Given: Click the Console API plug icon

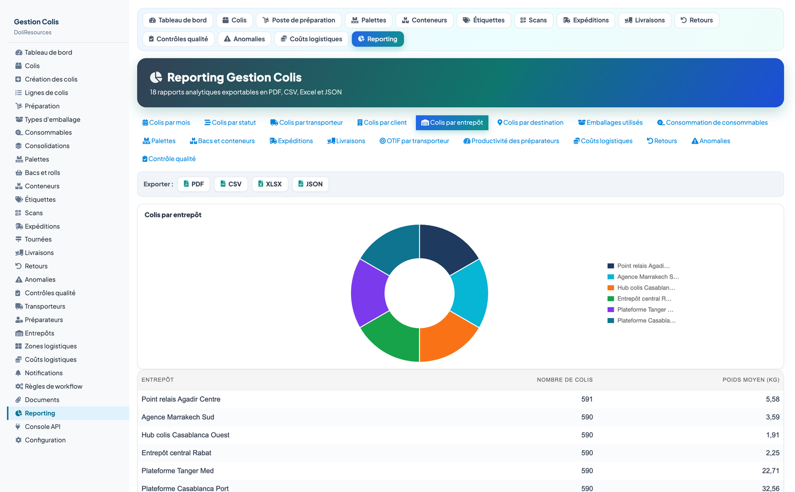Looking at the screenshot, I should pos(18,427).
